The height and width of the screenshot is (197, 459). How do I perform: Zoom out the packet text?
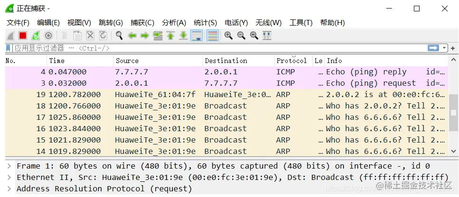point(241,36)
